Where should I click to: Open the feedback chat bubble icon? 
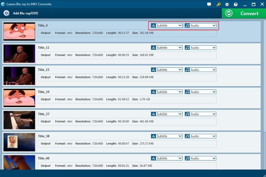[209, 4]
